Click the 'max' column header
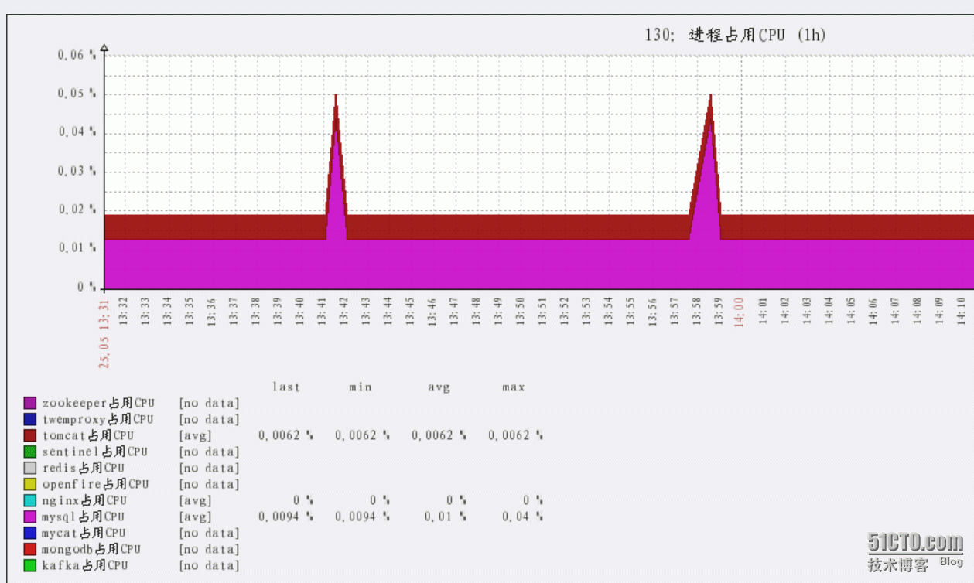974x583 pixels. pos(514,387)
